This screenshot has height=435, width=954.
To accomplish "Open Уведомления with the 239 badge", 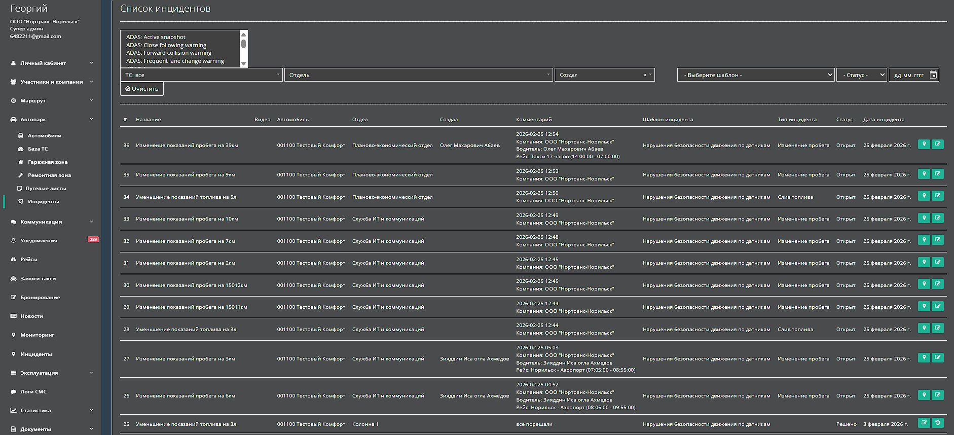I will 39,241.
